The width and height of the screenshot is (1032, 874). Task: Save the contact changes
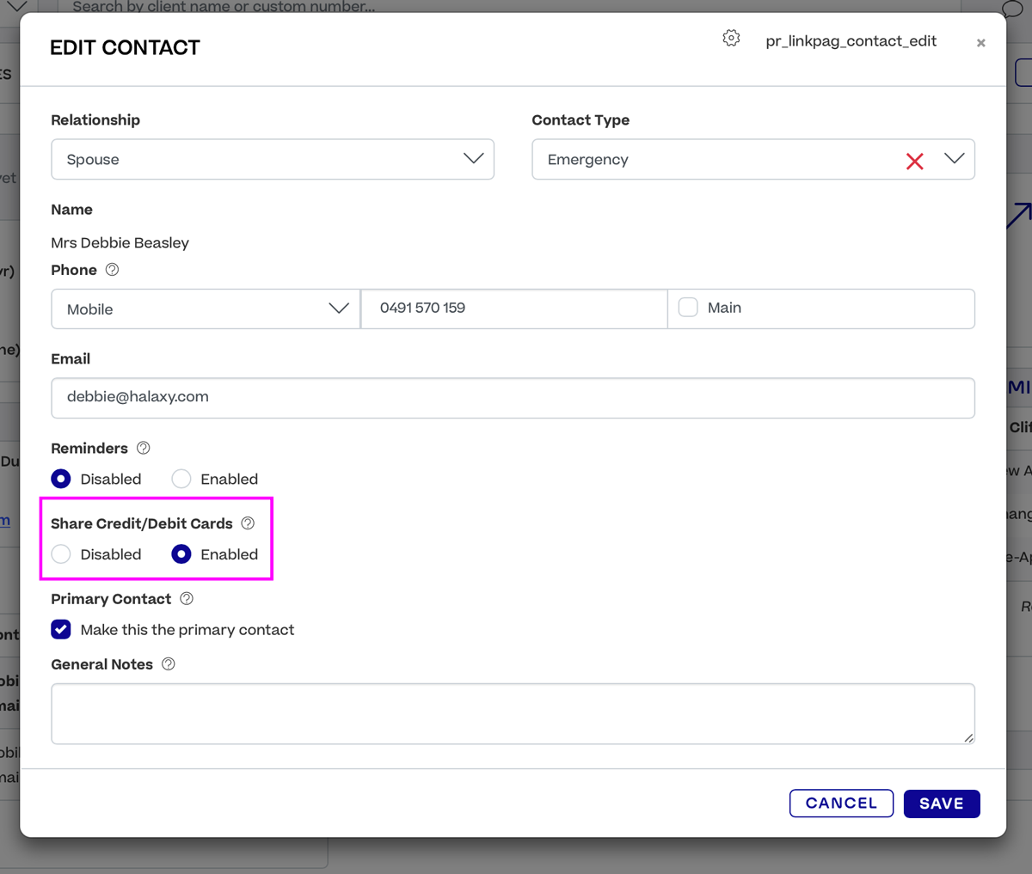coord(942,804)
